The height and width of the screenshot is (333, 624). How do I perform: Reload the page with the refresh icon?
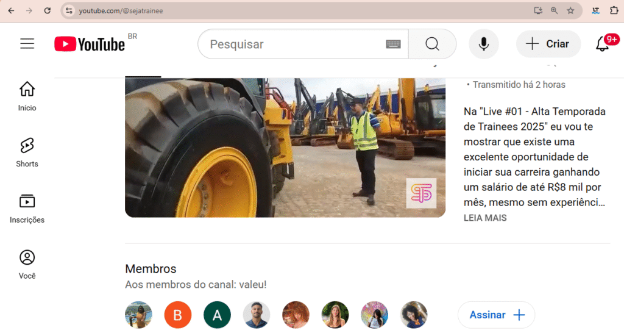point(47,11)
